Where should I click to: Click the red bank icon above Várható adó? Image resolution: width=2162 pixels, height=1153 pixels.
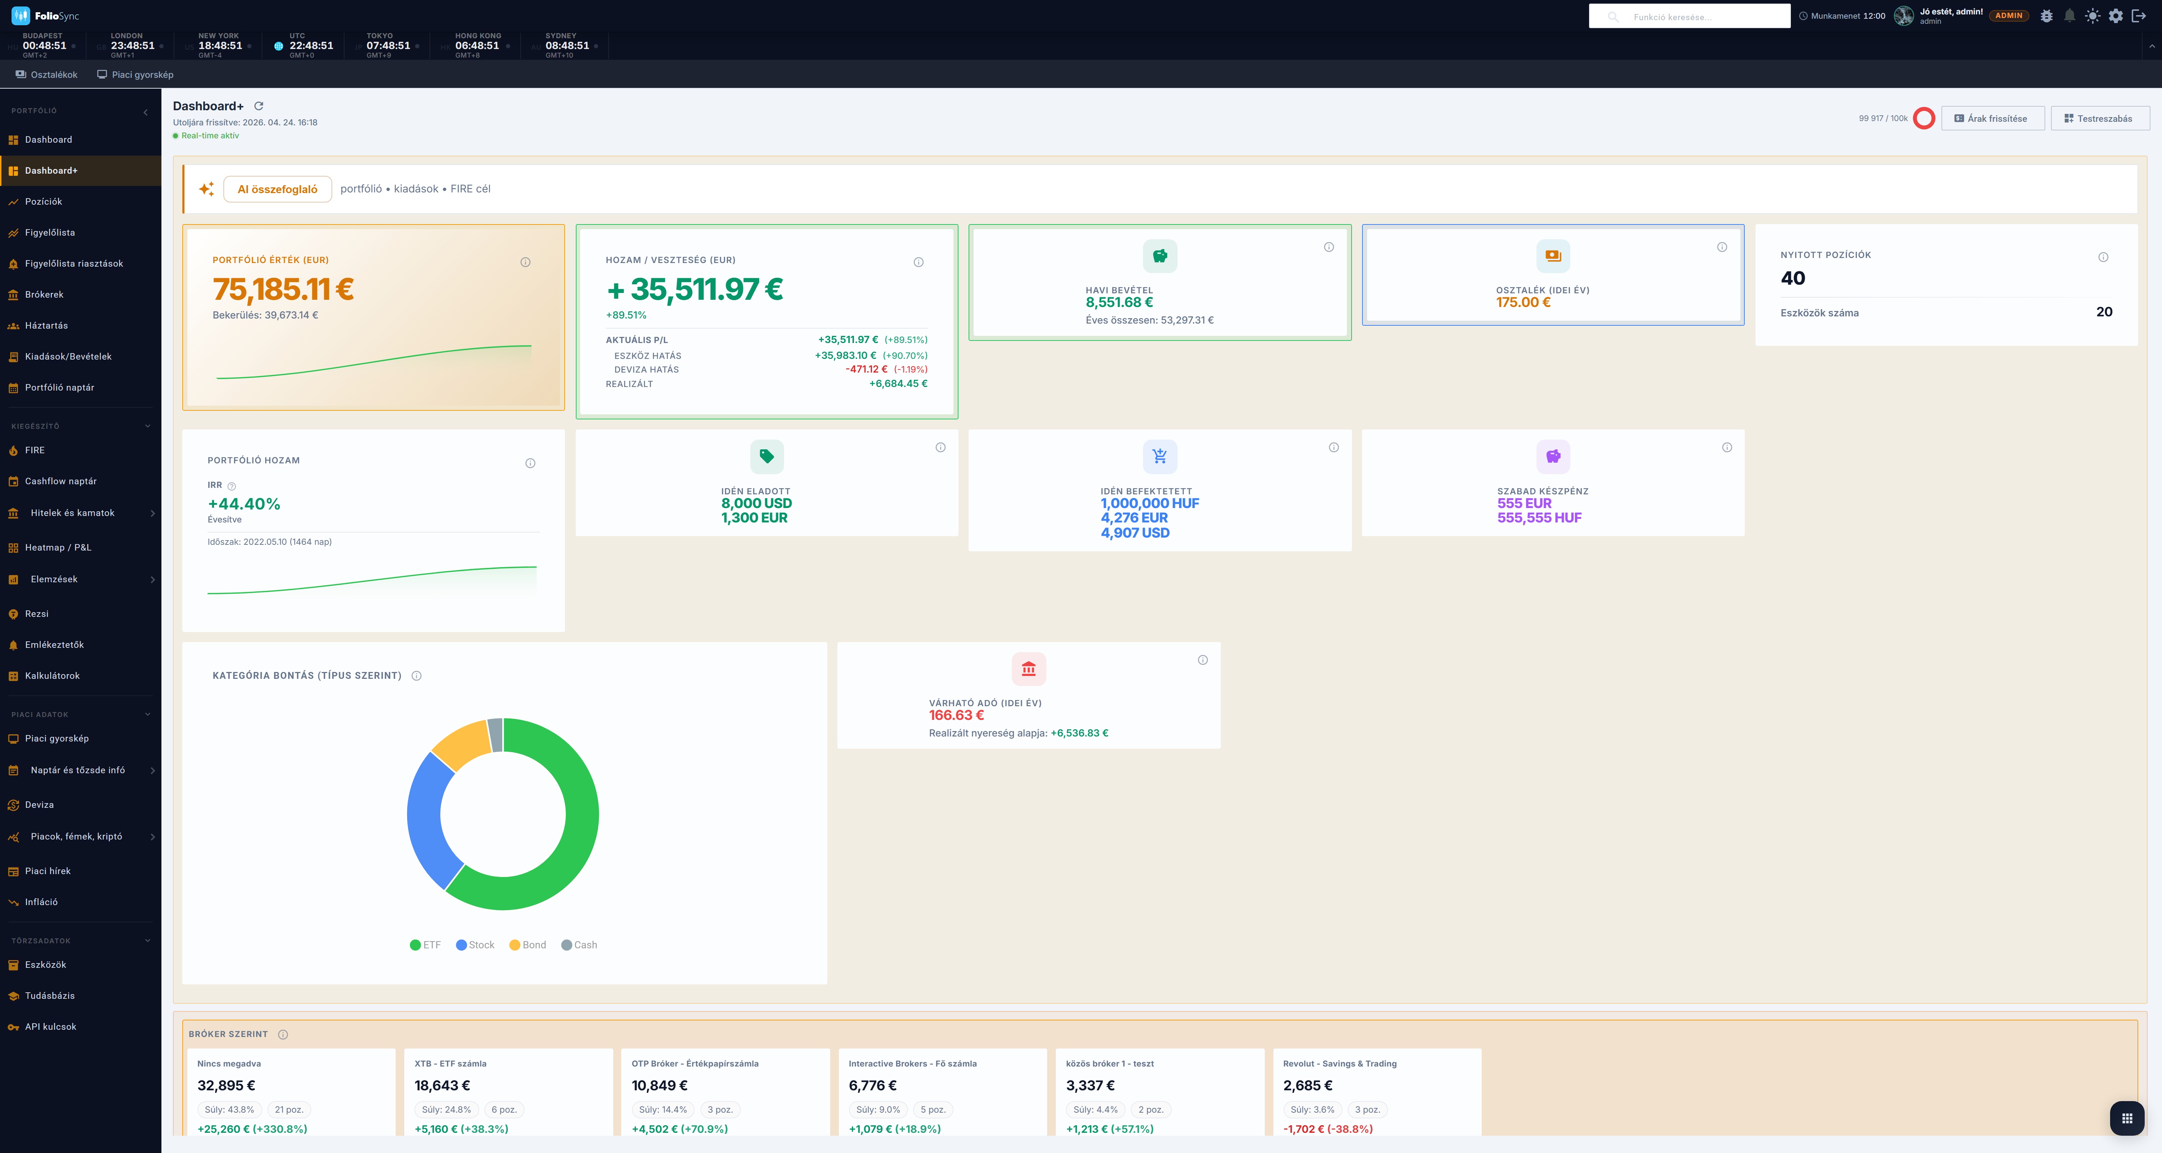pos(1029,669)
